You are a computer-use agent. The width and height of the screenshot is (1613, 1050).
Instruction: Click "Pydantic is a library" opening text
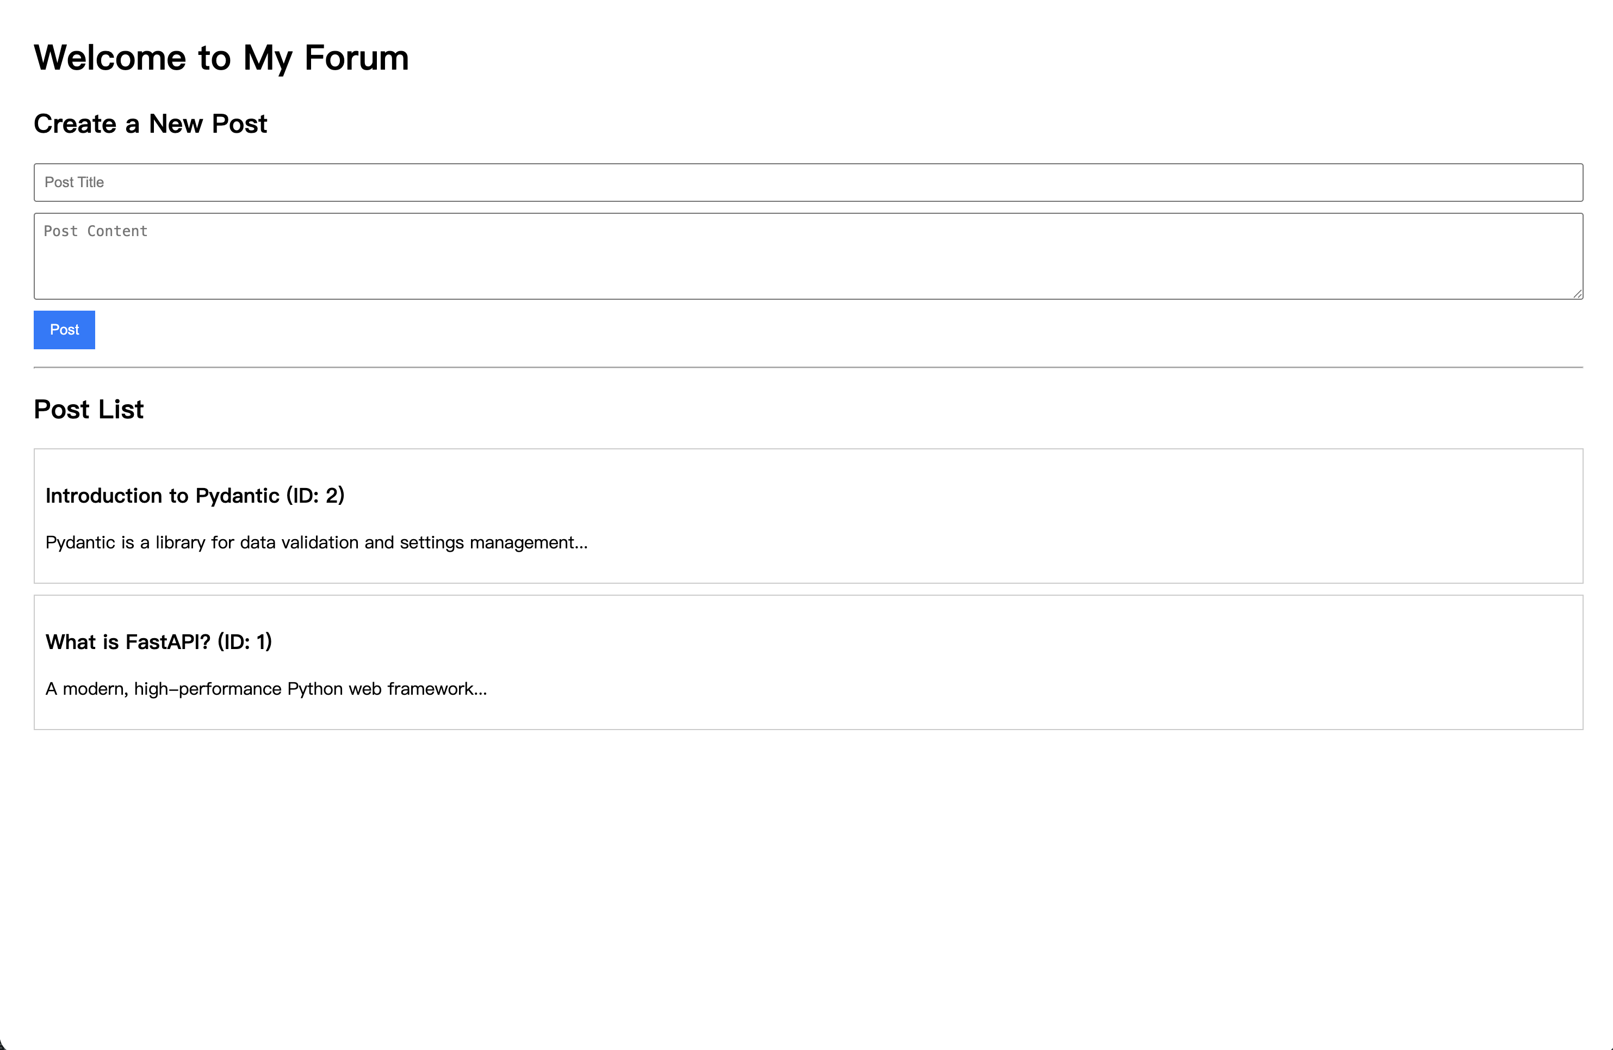125,543
